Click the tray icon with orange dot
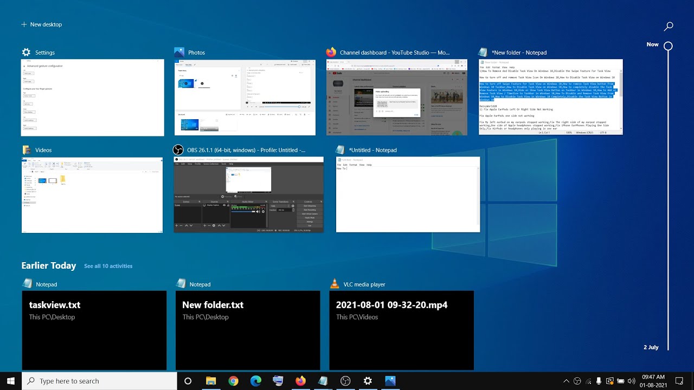The height and width of the screenshot is (390, 694). point(609,381)
